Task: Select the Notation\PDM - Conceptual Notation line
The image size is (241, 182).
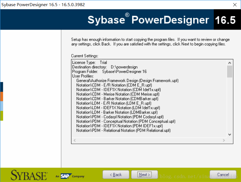Action: (126, 122)
